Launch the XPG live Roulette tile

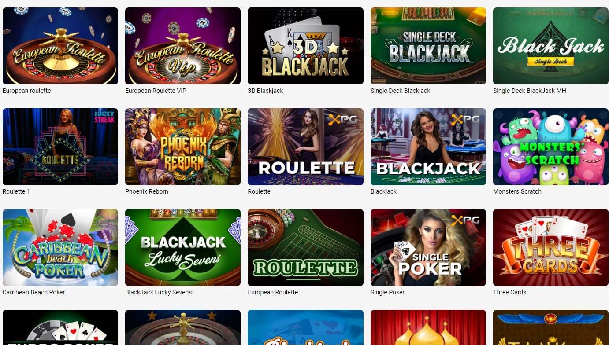click(x=305, y=147)
